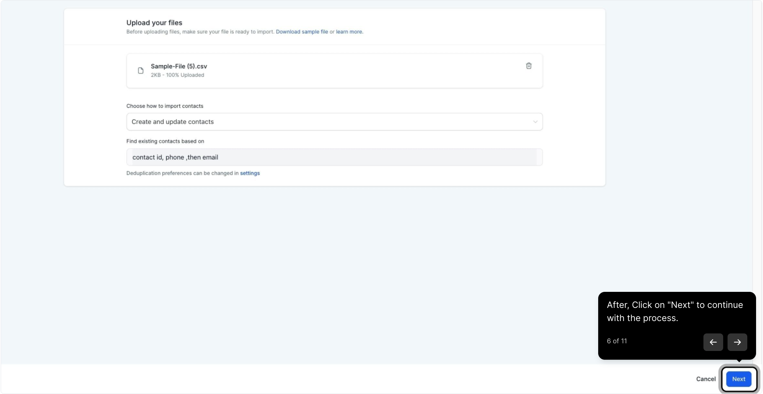Image resolution: width=763 pixels, height=394 pixels.
Task: Click the Cancel button
Action: [x=706, y=379]
